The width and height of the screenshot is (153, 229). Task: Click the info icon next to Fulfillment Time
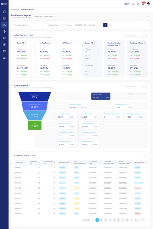tap(144, 43)
